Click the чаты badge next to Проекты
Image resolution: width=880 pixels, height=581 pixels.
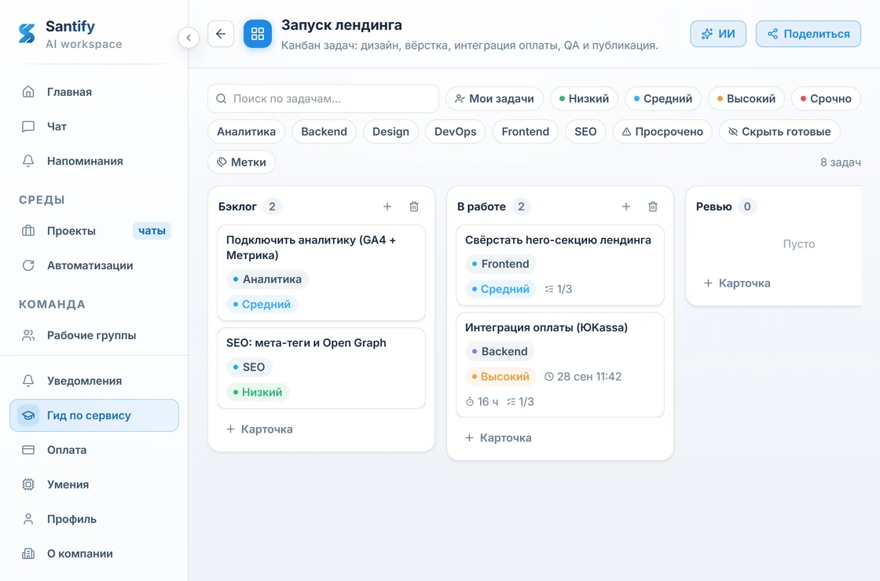152,231
